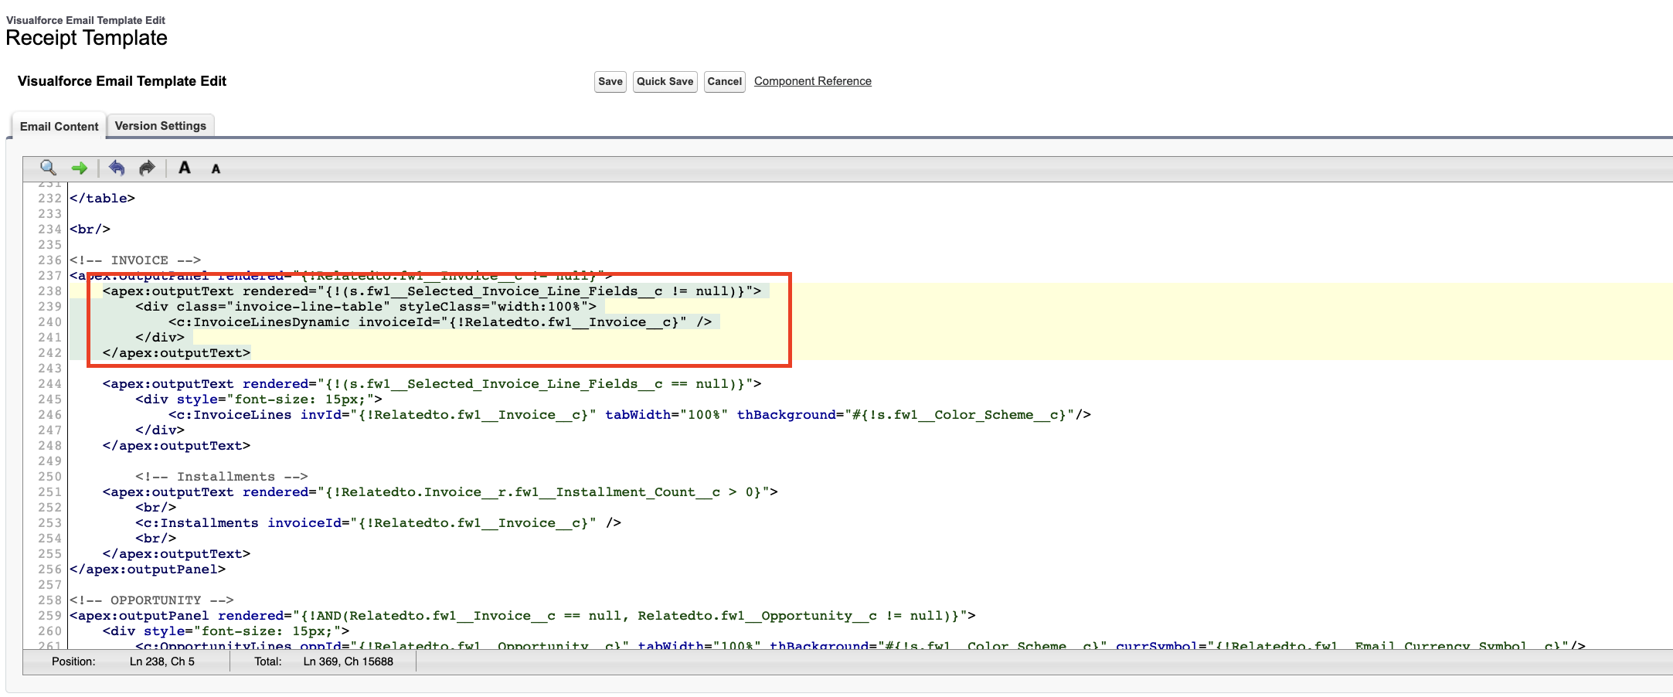The height and width of the screenshot is (697, 1673).
Task: Undo the last edit with the undo arrow
Action: tap(117, 168)
